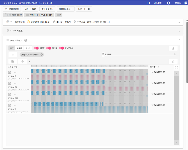Click the calendar icon in the date chip
188x150 pixels.
tap(6, 15)
